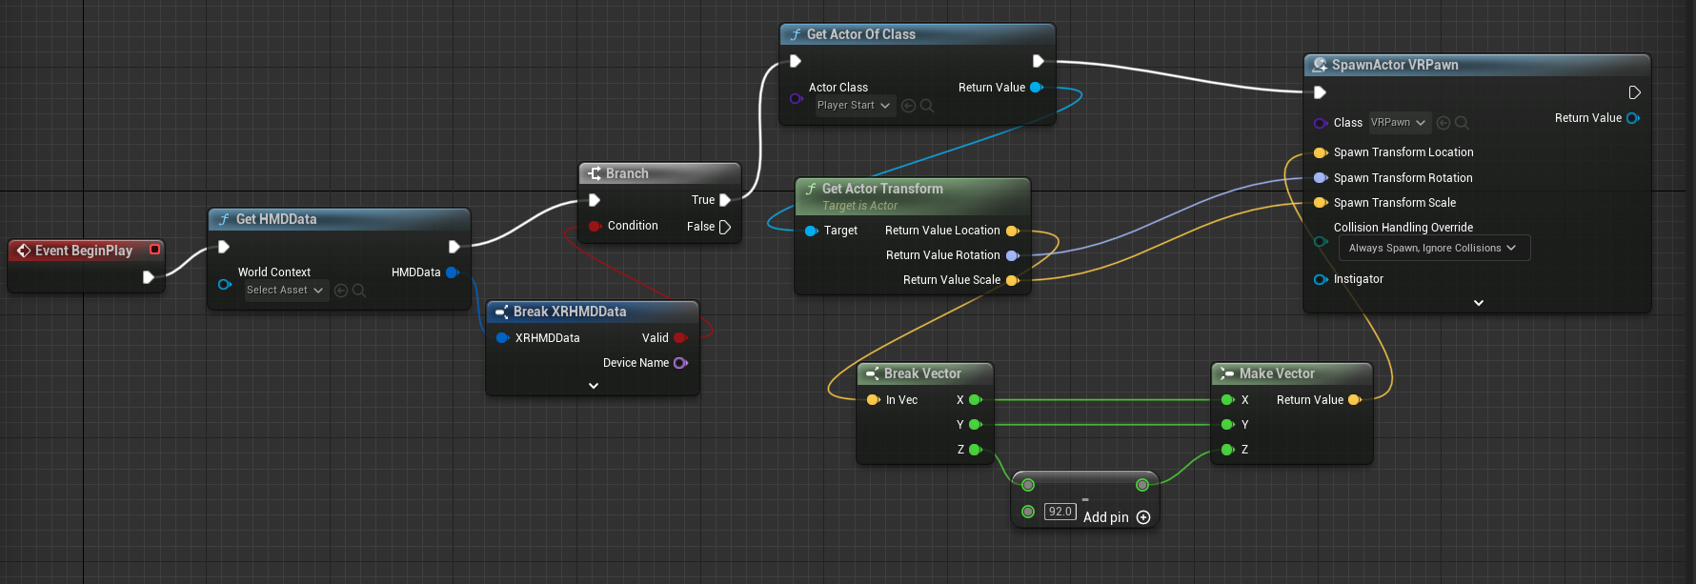Click Return Value Scale output pin
Image resolution: width=1696 pixels, height=584 pixels.
(1013, 280)
